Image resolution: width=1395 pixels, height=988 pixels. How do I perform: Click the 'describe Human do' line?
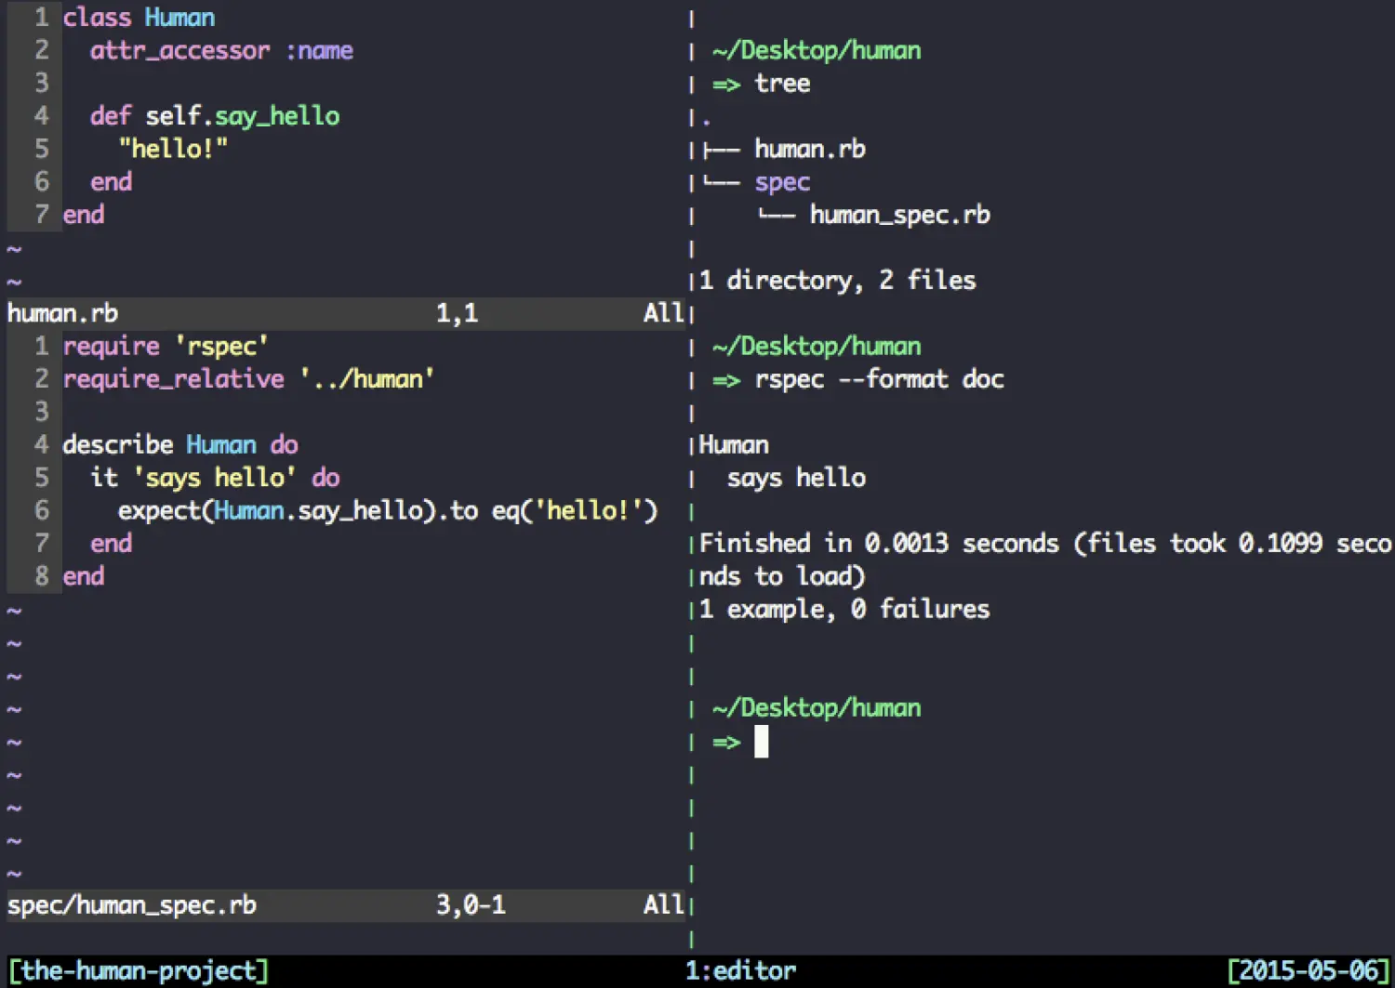pos(180,444)
